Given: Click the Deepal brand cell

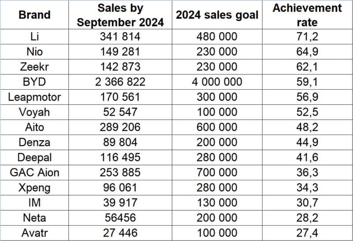Looking at the screenshot, I should coord(34,157).
